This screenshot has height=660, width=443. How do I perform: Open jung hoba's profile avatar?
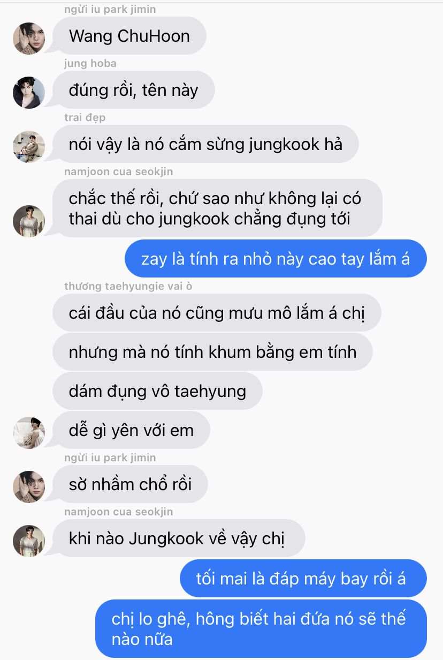(28, 93)
